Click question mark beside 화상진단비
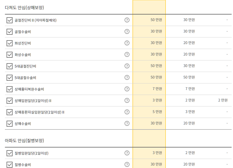Viewport: 233px width, 168px height. click(x=127, y=43)
